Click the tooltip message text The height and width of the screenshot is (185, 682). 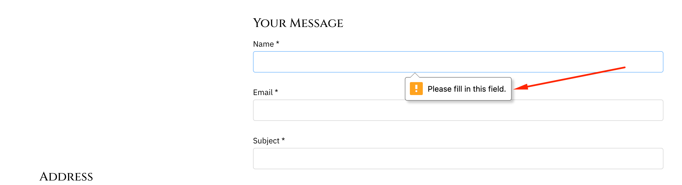467,89
